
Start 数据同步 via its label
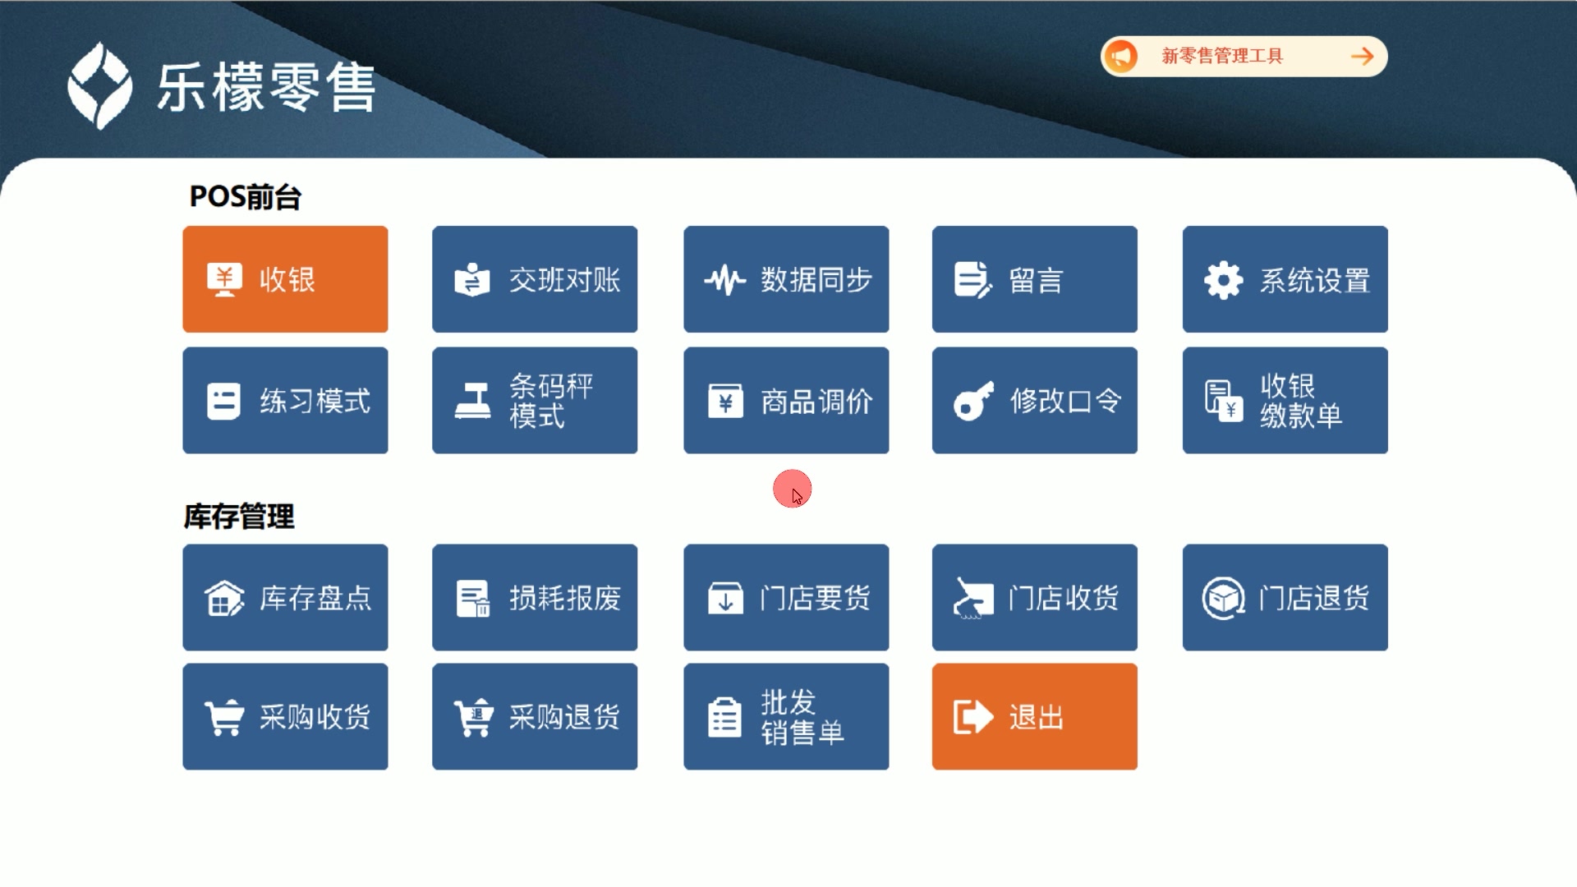pyautogui.click(x=816, y=280)
